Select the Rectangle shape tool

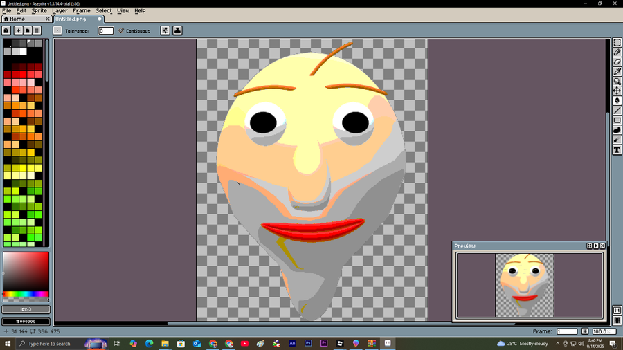pos(617,120)
